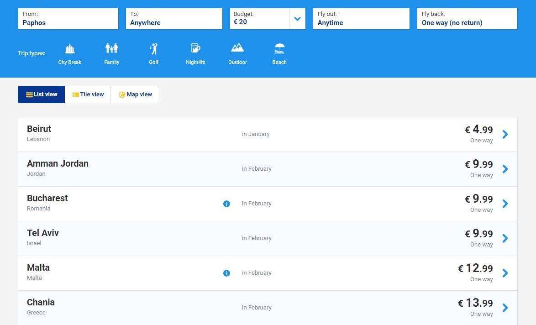Click the To field showing Anywhere

pos(174,19)
